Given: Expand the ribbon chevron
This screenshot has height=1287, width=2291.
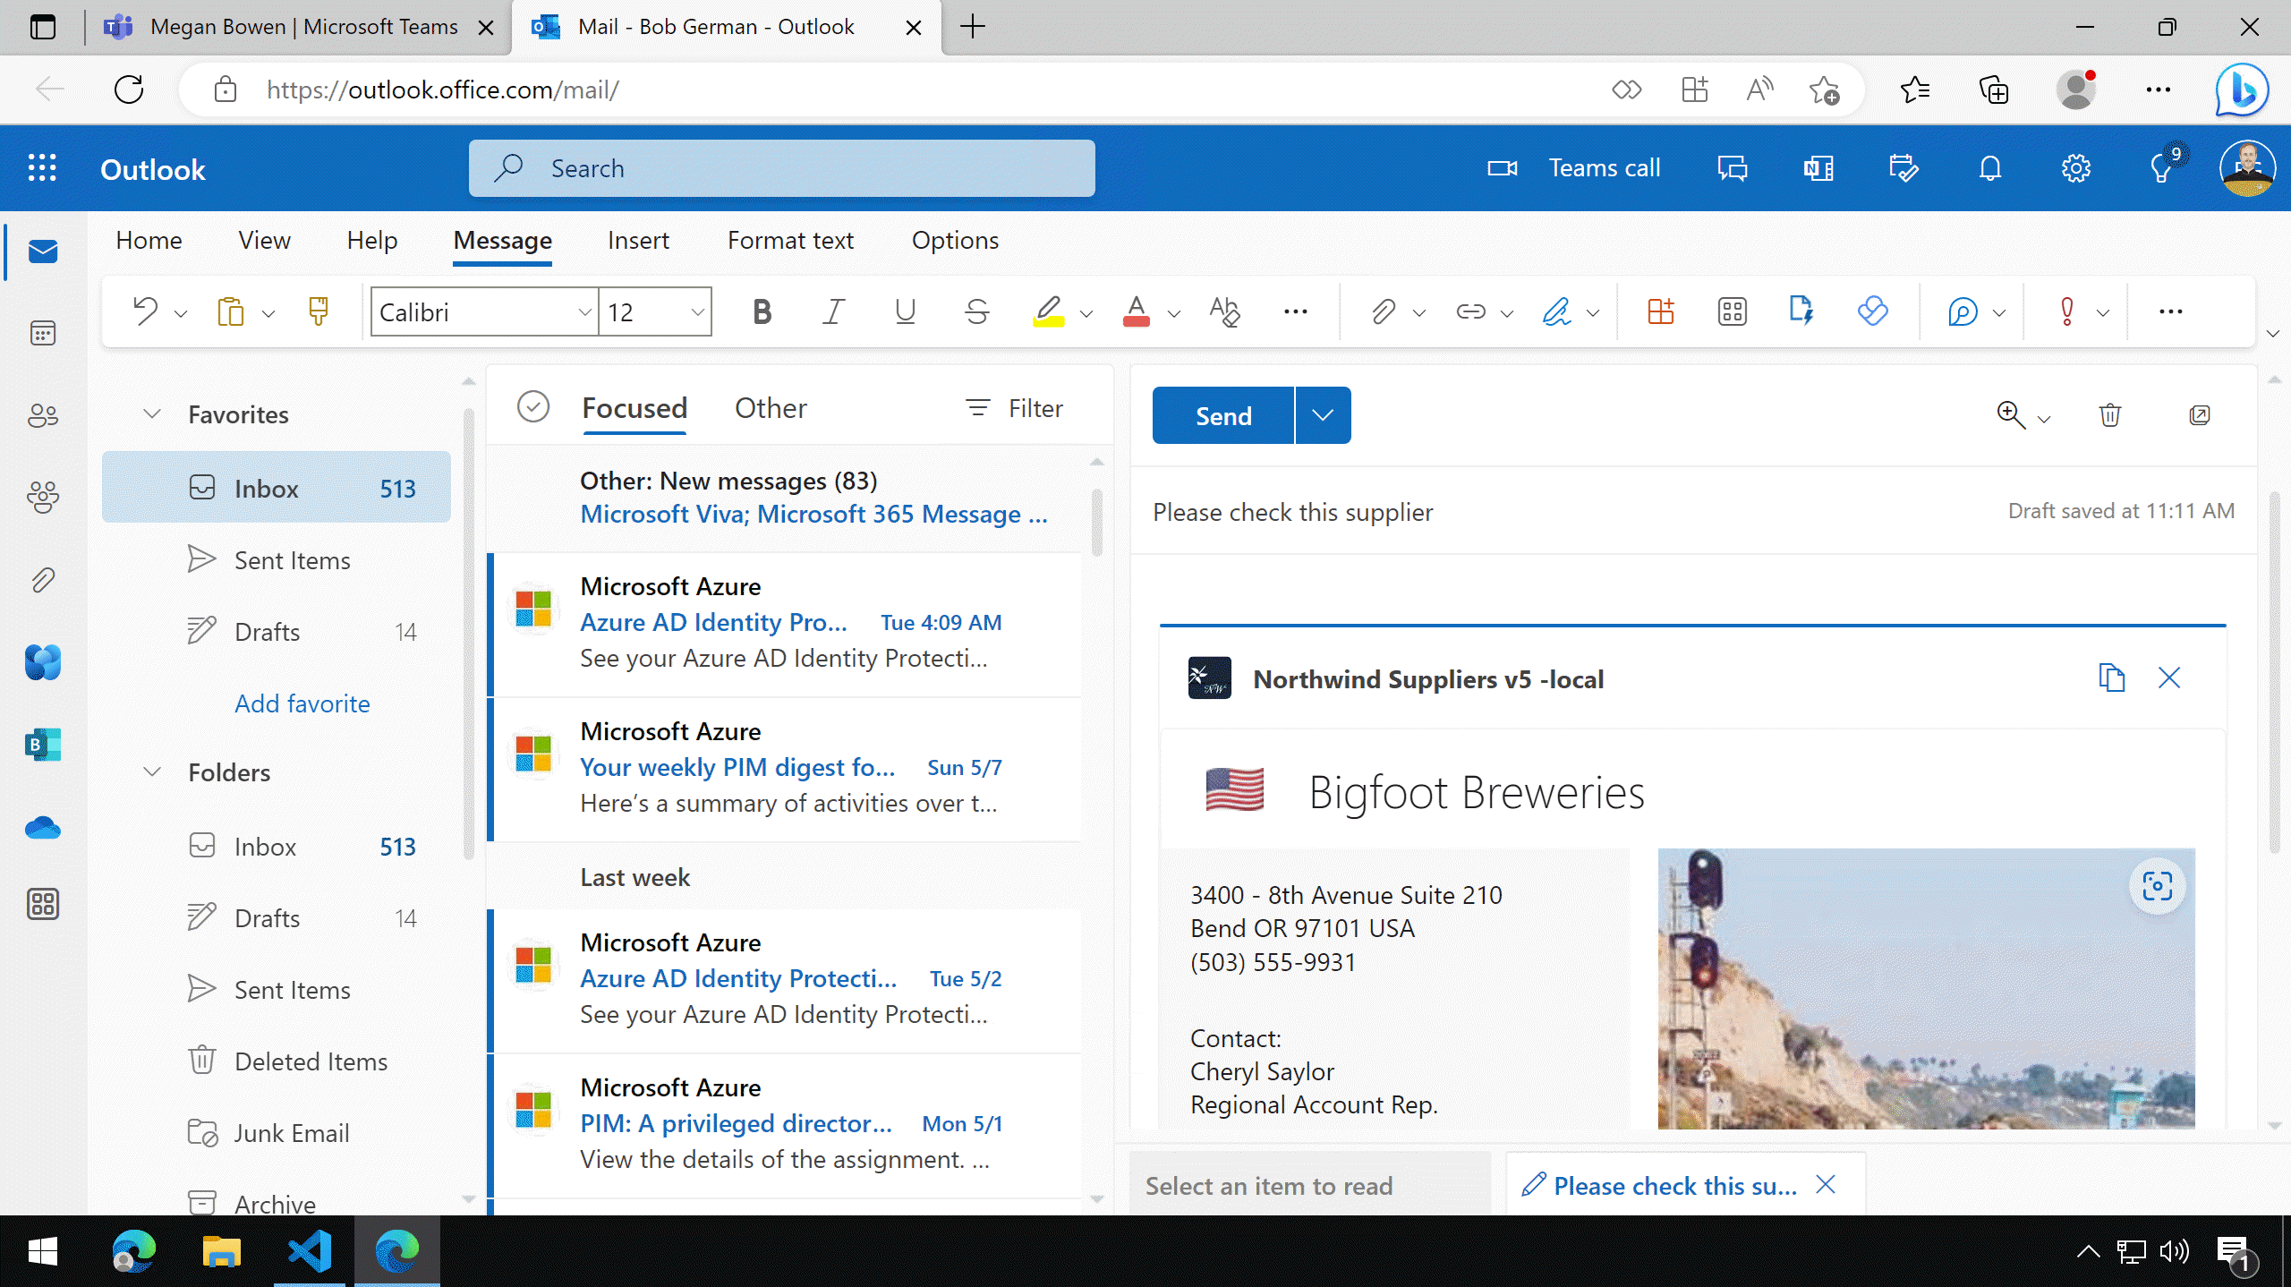Looking at the screenshot, I should [x=2272, y=333].
